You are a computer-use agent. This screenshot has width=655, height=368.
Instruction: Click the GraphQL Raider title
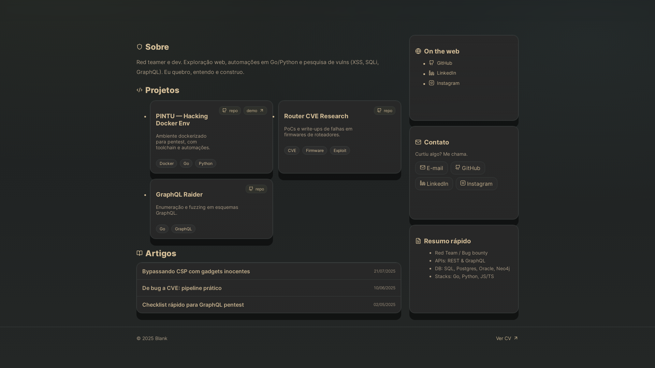point(179,195)
